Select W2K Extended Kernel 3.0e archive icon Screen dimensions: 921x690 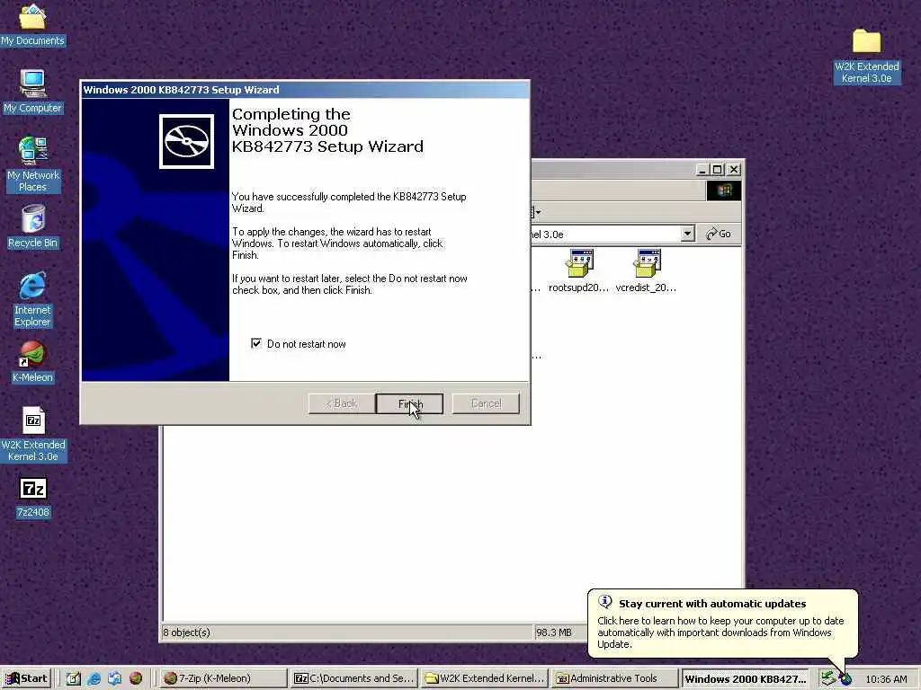pos(33,434)
